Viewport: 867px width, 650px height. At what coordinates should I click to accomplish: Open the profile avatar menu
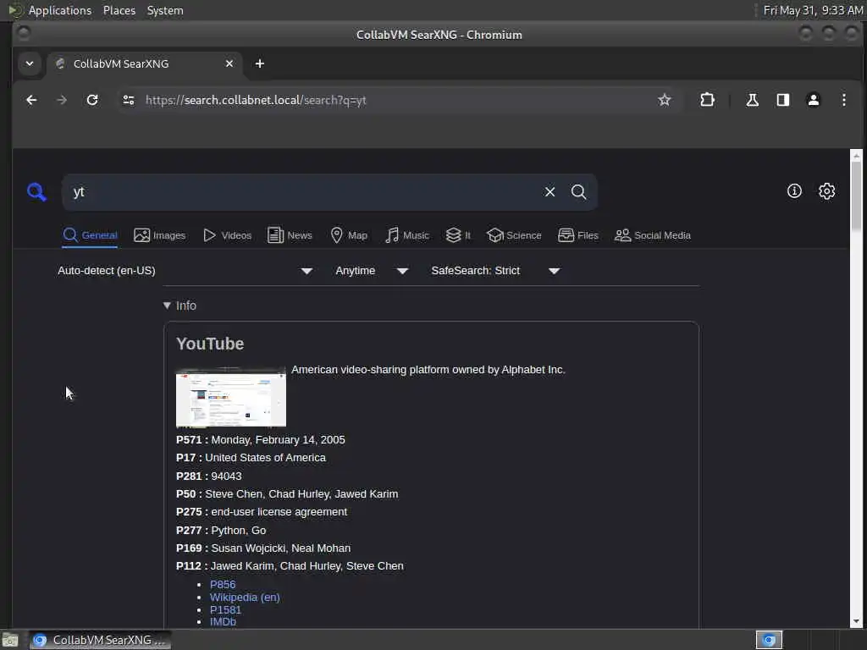click(814, 100)
